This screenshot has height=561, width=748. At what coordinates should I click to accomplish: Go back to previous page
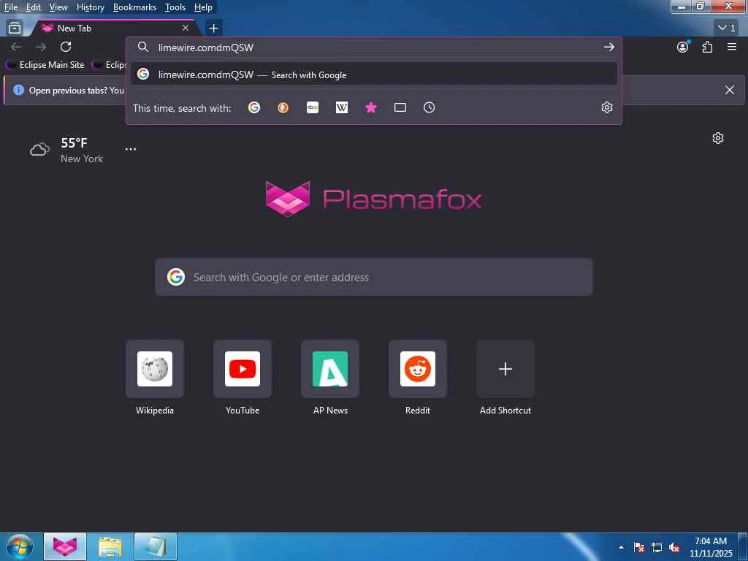pyautogui.click(x=16, y=47)
